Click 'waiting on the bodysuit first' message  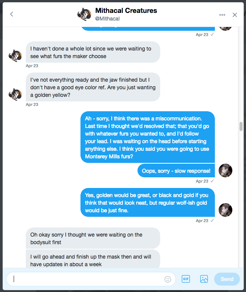coord(93,238)
